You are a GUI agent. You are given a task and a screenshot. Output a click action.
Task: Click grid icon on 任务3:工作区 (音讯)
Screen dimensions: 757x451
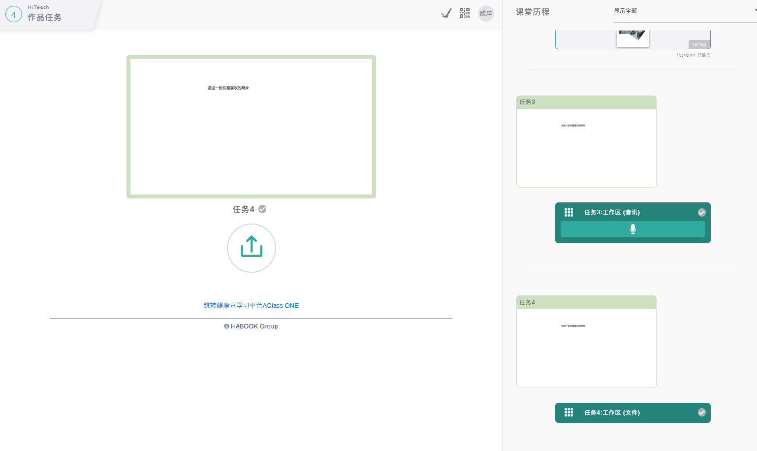point(568,212)
